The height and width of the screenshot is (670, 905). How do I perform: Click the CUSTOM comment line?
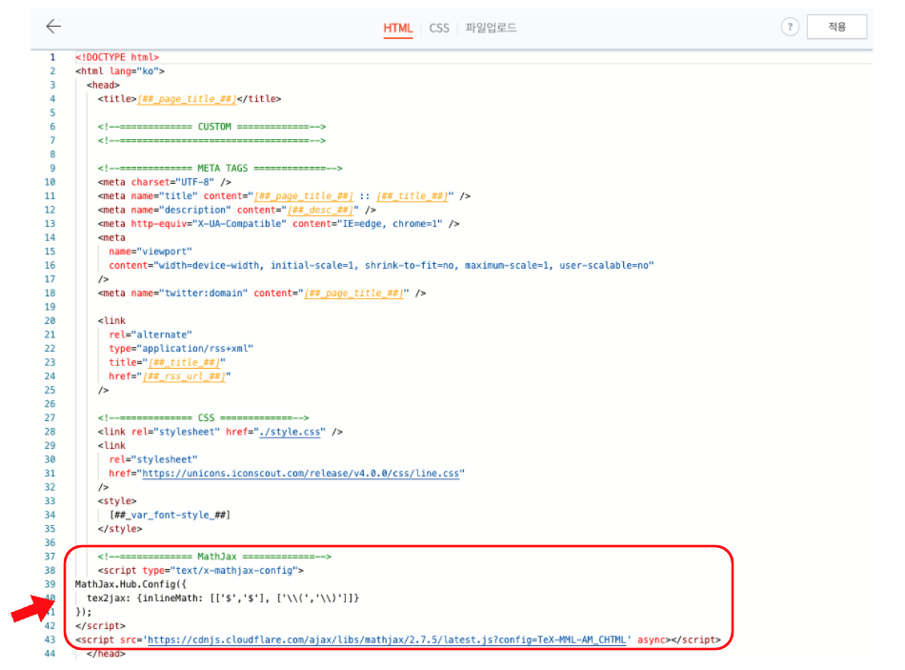(211, 127)
